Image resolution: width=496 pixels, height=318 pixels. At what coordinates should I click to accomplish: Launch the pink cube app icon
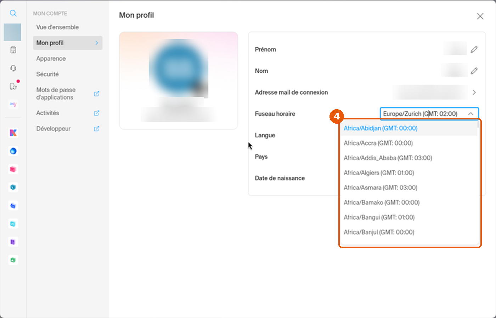[13, 169]
